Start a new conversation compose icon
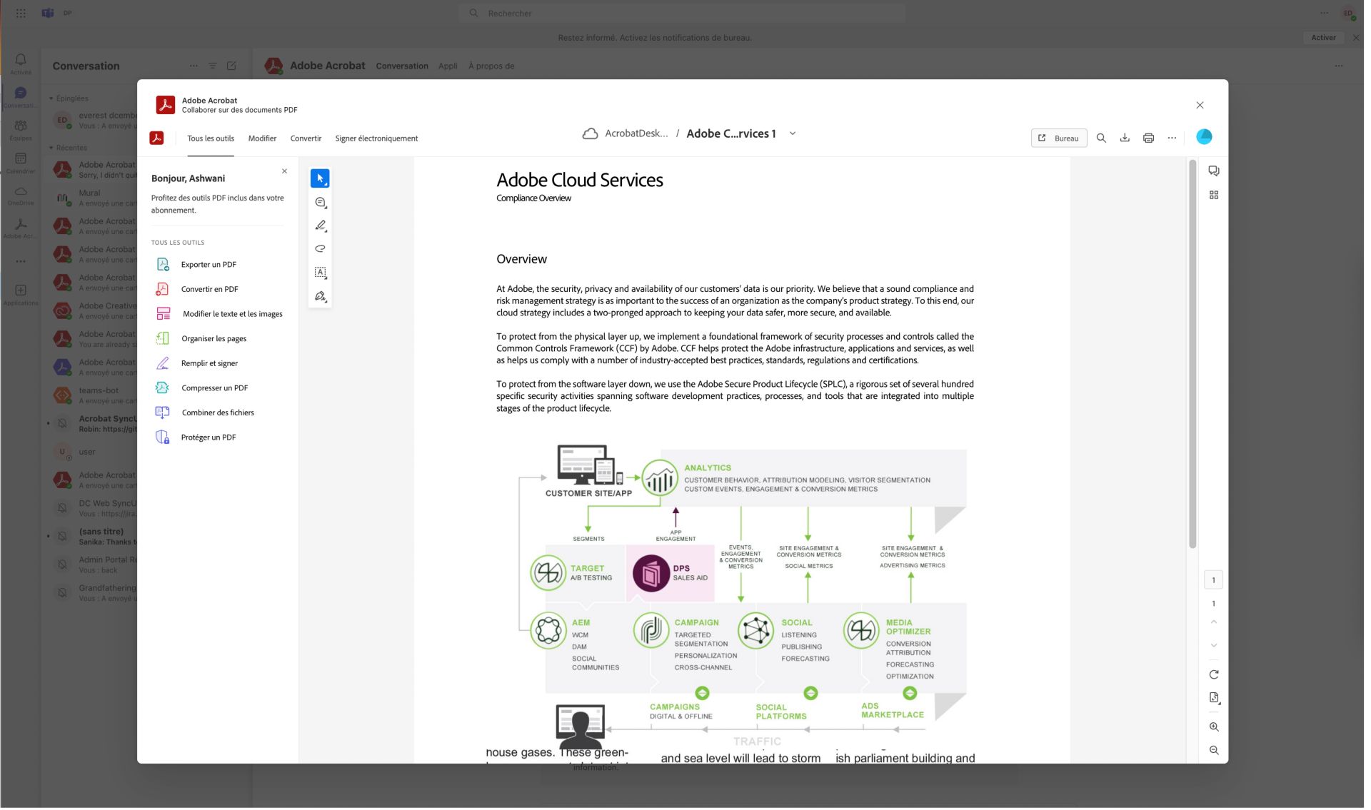 click(x=231, y=66)
